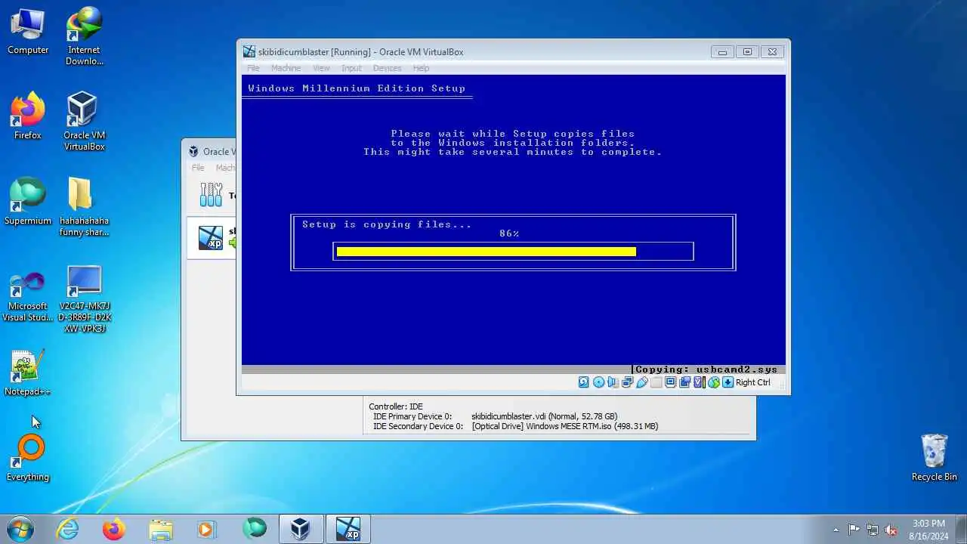Click the recording status icon
This screenshot has width=967, height=544.
[684, 382]
